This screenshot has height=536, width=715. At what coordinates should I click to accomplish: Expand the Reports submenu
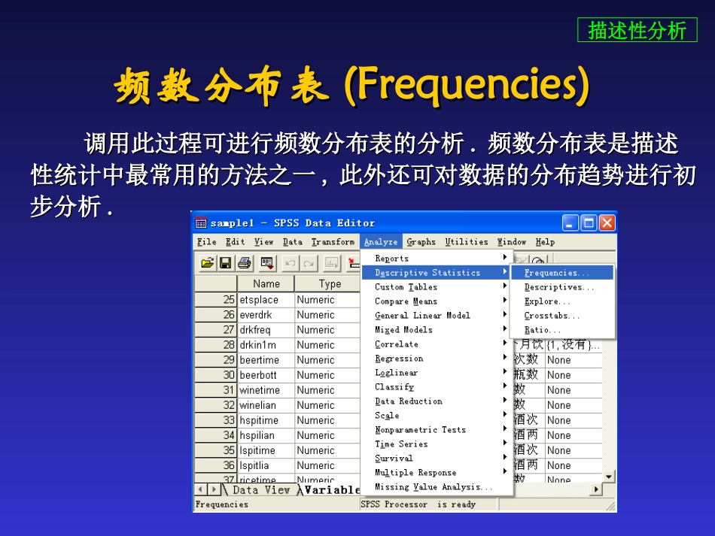(437, 258)
